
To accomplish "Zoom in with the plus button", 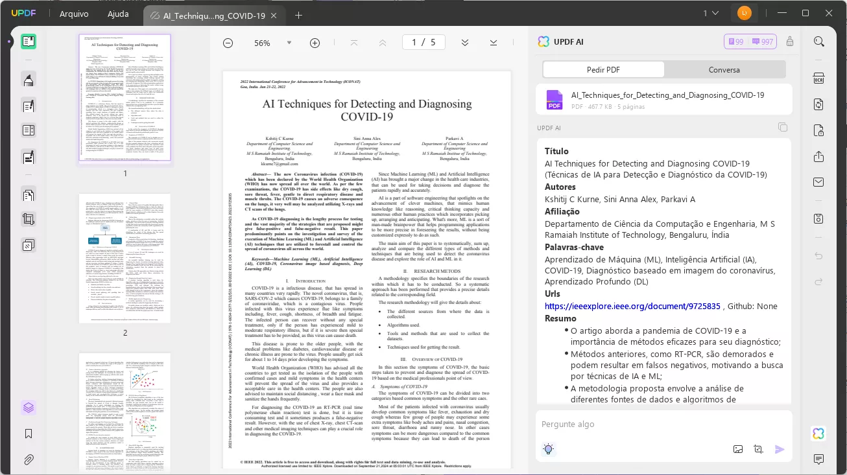I will click(x=315, y=43).
